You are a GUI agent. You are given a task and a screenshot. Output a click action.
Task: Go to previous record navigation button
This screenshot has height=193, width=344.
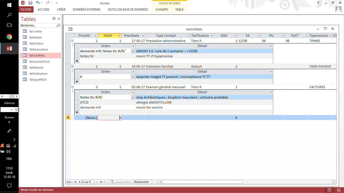80,182
